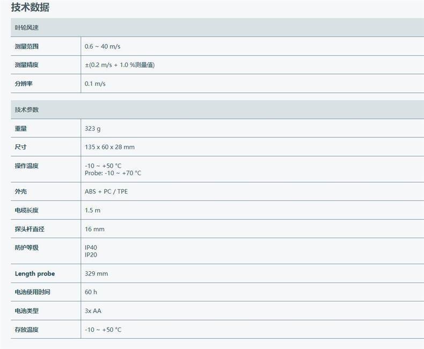The image size is (424, 349).
Task: Select the 叶轮风速 section header
Action: (26, 27)
